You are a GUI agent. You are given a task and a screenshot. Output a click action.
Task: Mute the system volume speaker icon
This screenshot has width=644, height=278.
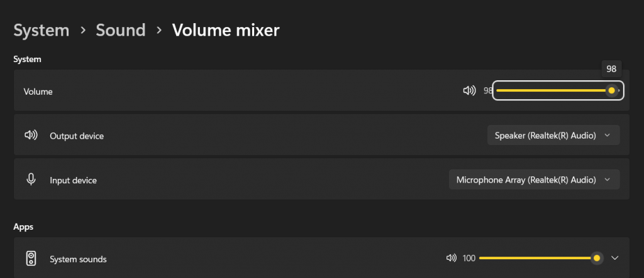469,91
